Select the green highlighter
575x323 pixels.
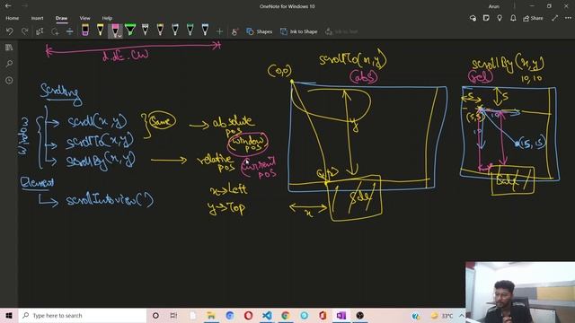[x=130, y=30]
